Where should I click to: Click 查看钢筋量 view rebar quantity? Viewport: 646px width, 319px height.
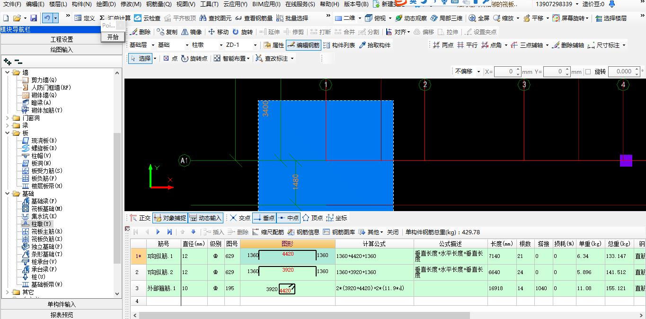click(x=254, y=18)
